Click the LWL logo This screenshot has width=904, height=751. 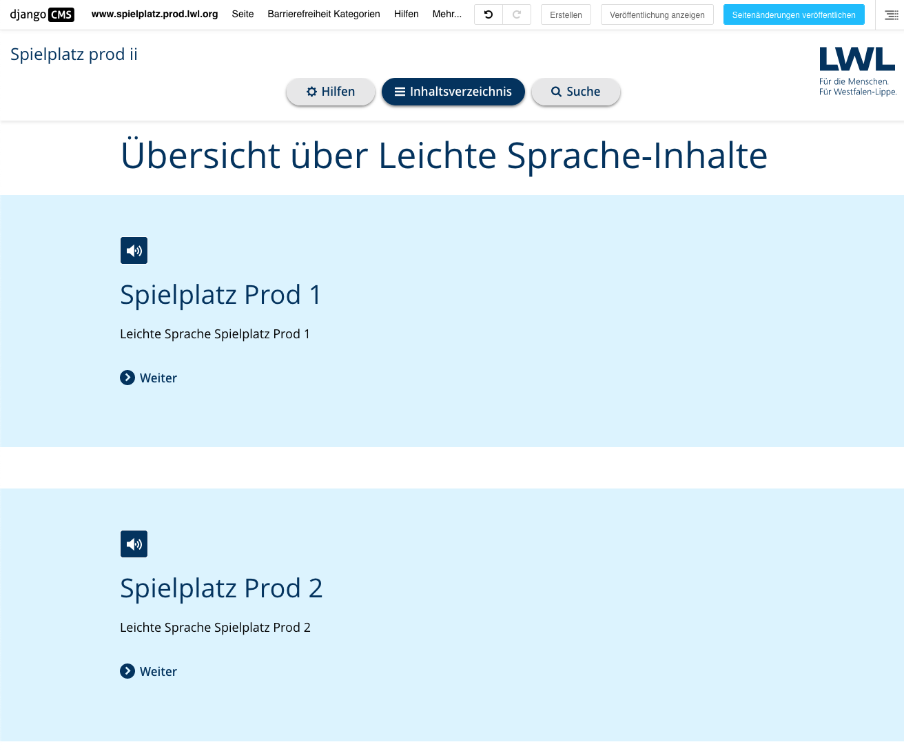[858, 72]
